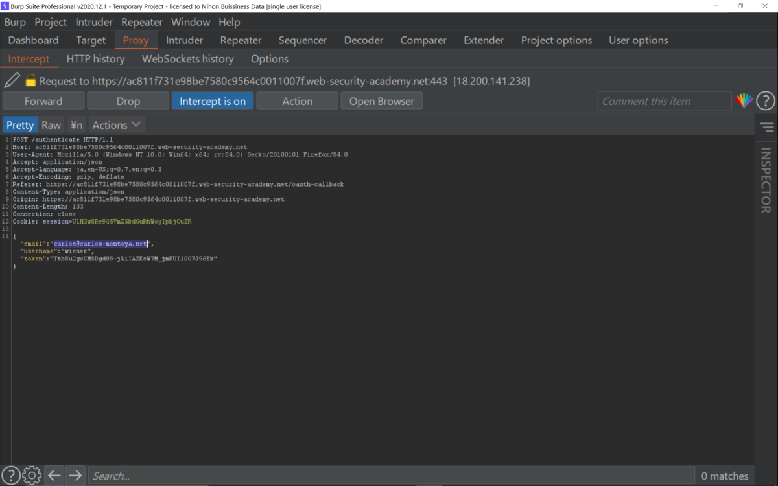Viewport: 778px width, 486px height.
Task: Open the Window menu
Action: 191,22
